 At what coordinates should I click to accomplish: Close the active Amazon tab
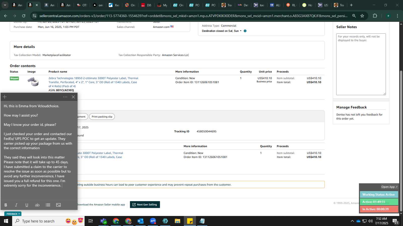tap(37, 5)
